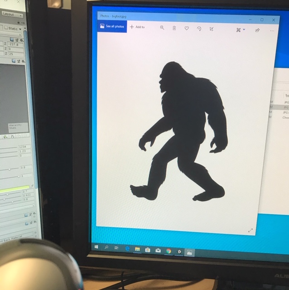Pick color with the eyedropper beside swatch

[32, 186]
